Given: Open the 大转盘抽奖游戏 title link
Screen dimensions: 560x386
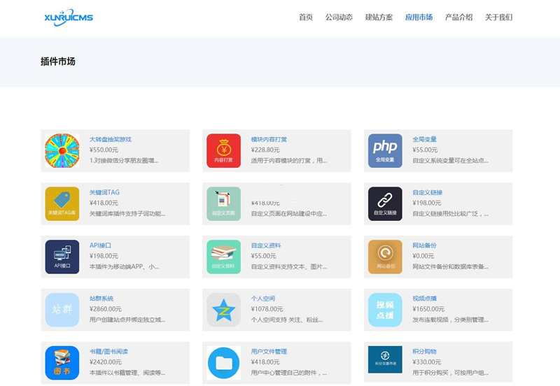Looking at the screenshot, I should click(111, 139).
